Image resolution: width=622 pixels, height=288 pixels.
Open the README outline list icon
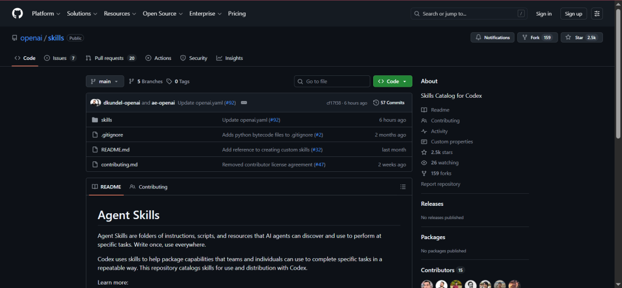403,187
